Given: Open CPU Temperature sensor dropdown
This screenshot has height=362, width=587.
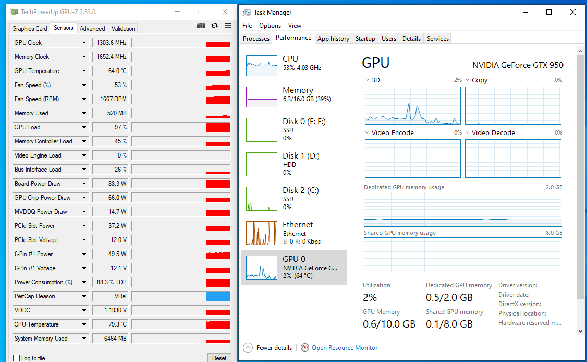Looking at the screenshot, I should (x=84, y=324).
